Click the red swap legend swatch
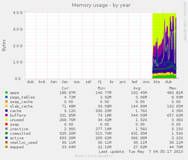The image size is (188, 160). tap(6, 124)
